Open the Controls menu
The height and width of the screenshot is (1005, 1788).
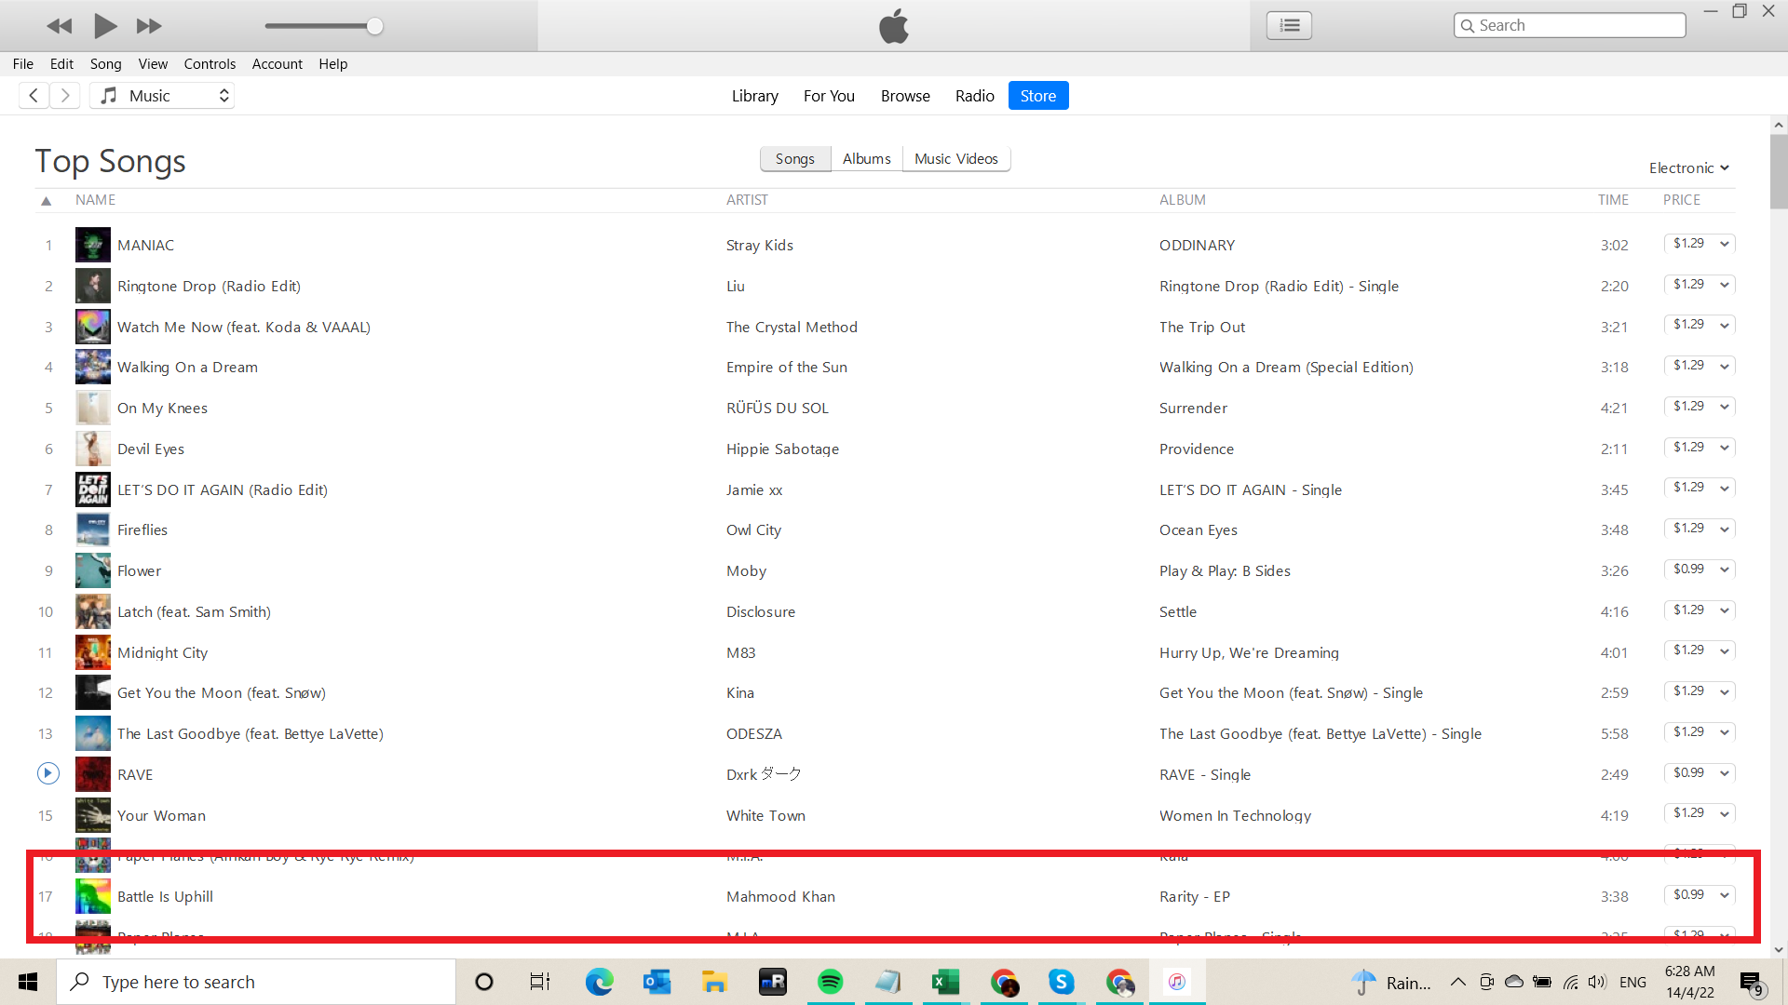pos(210,64)
